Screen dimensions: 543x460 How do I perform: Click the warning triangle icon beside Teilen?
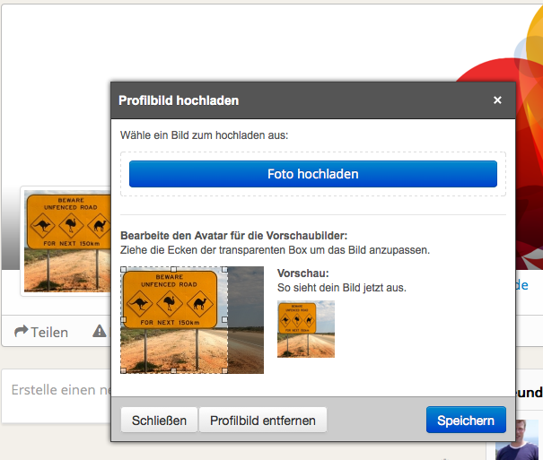(x=100, y=331)
